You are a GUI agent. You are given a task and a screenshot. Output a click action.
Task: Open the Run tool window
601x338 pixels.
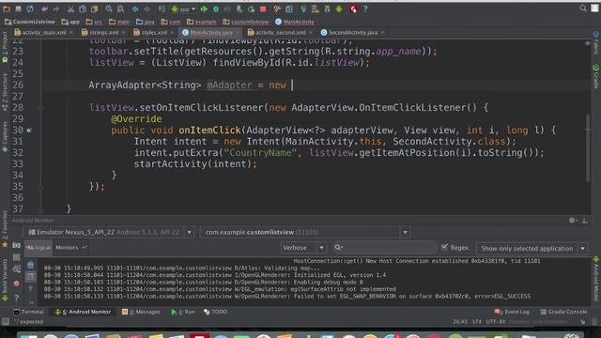tap(183, 312)
